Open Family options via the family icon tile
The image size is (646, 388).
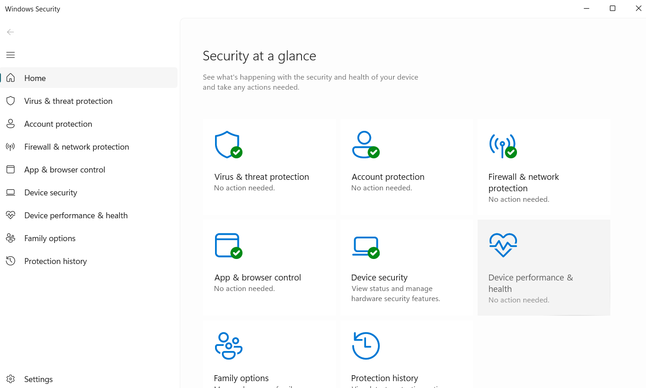(229, 345)
